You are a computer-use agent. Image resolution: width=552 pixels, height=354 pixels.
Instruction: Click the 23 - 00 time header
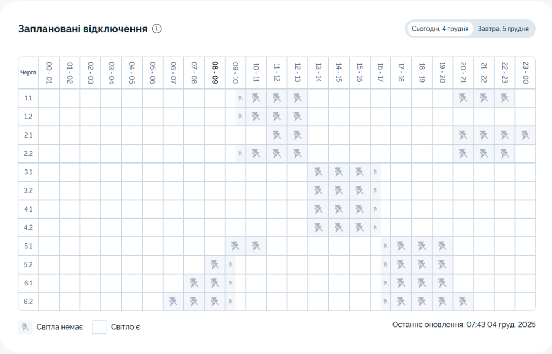[x=525, y=72]
